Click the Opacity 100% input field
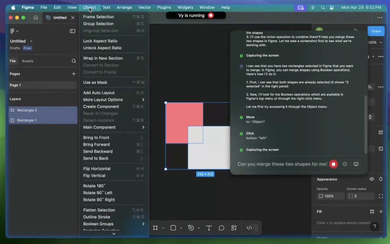 click(x=331, y=196)
